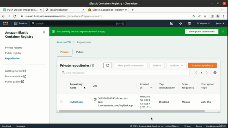Open Public registry in sidebar
228x128 pixels.
click(13, 53)
